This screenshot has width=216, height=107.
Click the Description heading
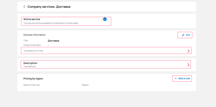tap(30, 63)
